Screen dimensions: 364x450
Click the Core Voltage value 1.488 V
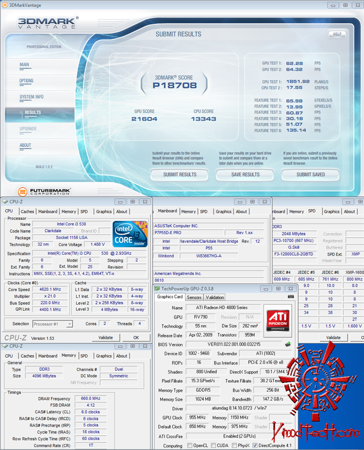pos(98,244)
